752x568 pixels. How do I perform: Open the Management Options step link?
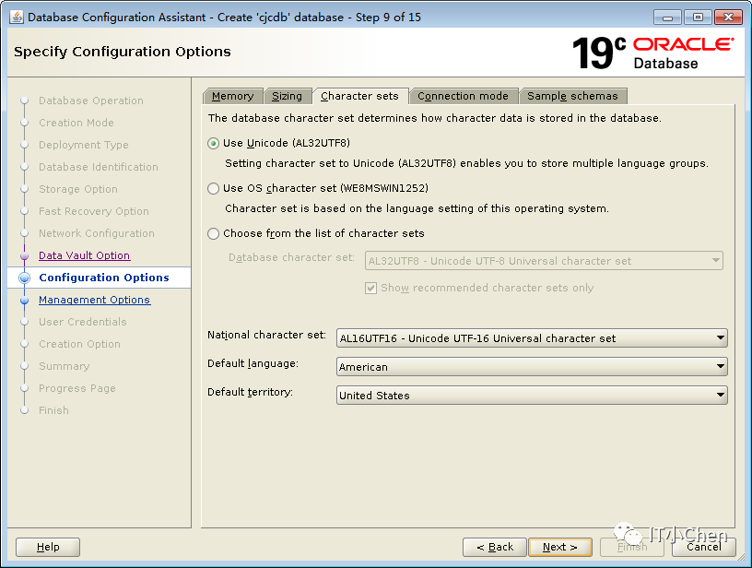[95, 300]
